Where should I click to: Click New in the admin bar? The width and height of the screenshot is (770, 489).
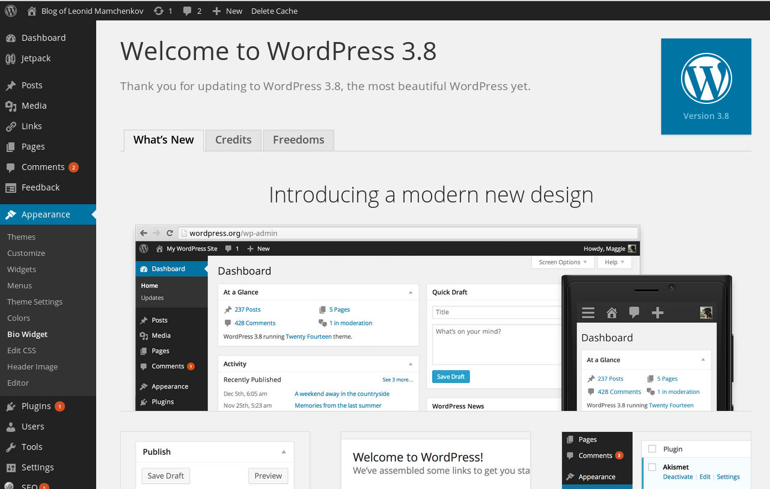[234, 11]
